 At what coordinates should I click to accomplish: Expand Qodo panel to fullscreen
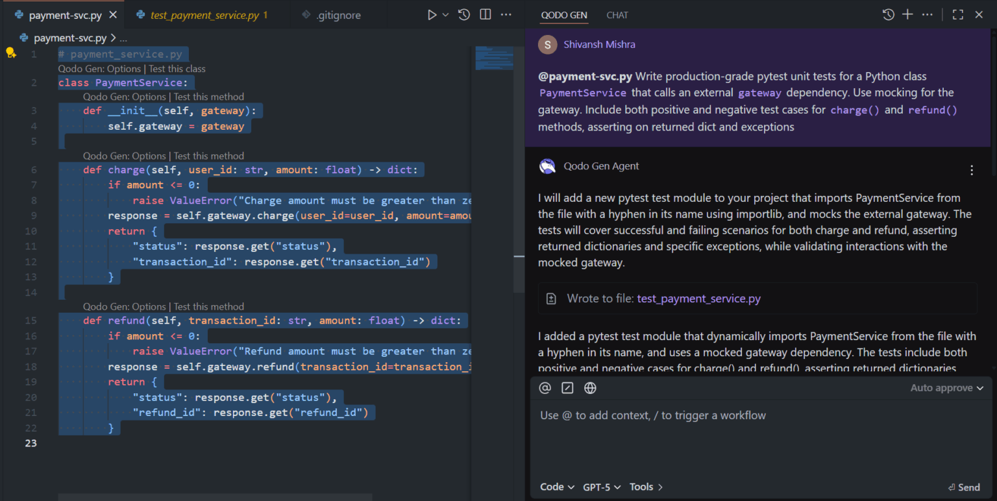point(957,14)
